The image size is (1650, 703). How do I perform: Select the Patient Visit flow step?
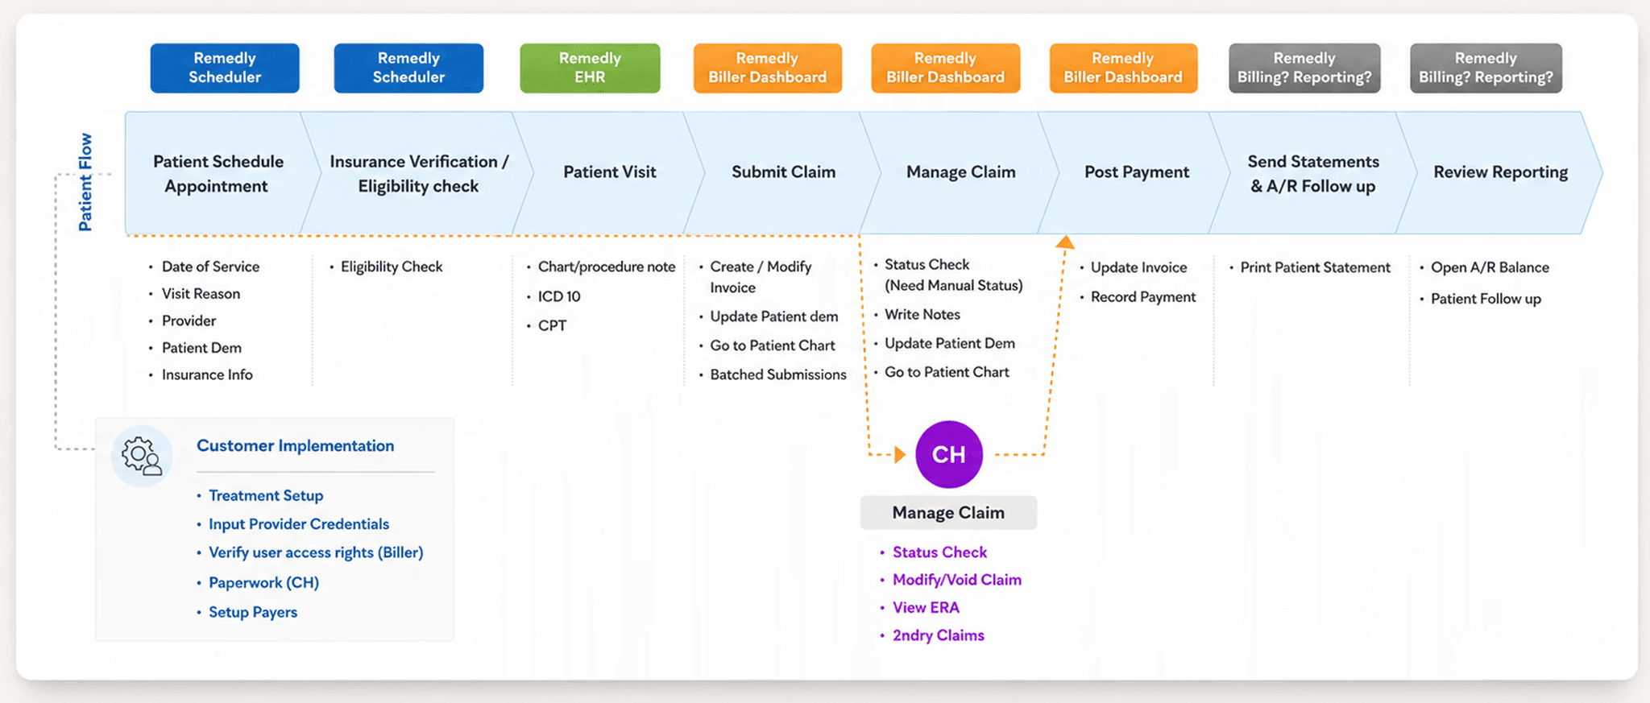pyautogui.click(x=609, y=172)
